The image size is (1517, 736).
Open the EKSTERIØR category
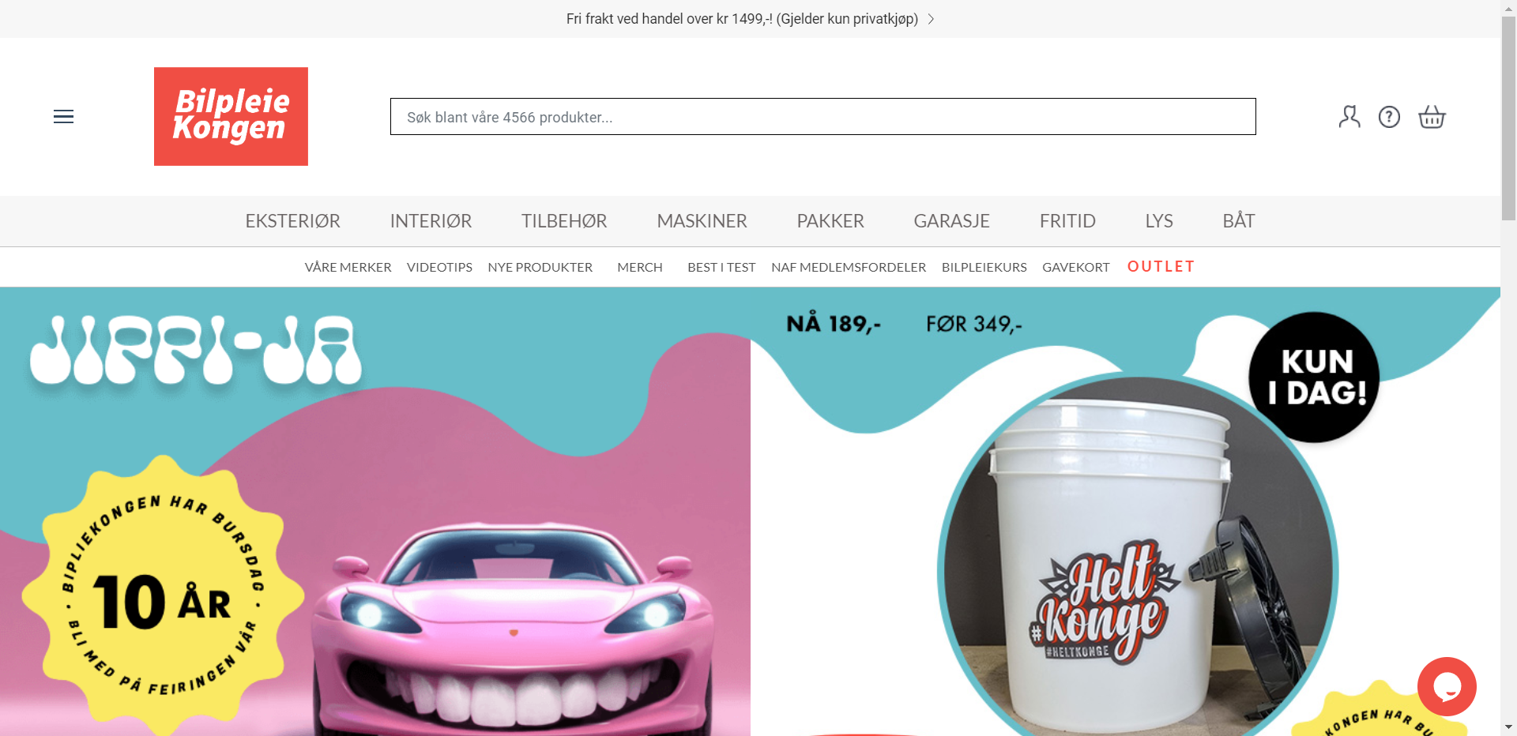click(292, 221)
